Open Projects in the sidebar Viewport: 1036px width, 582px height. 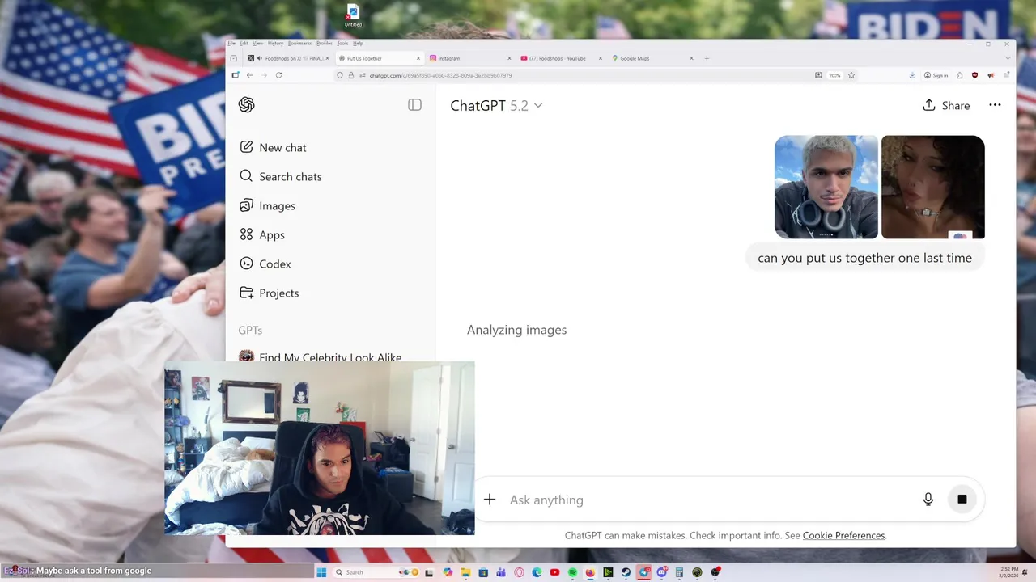coord(269,293)
